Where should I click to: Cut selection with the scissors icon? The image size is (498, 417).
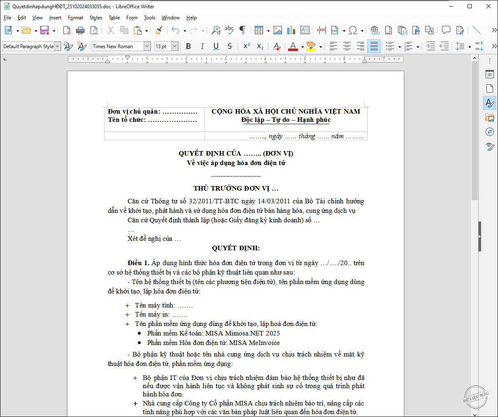(111, 30)
